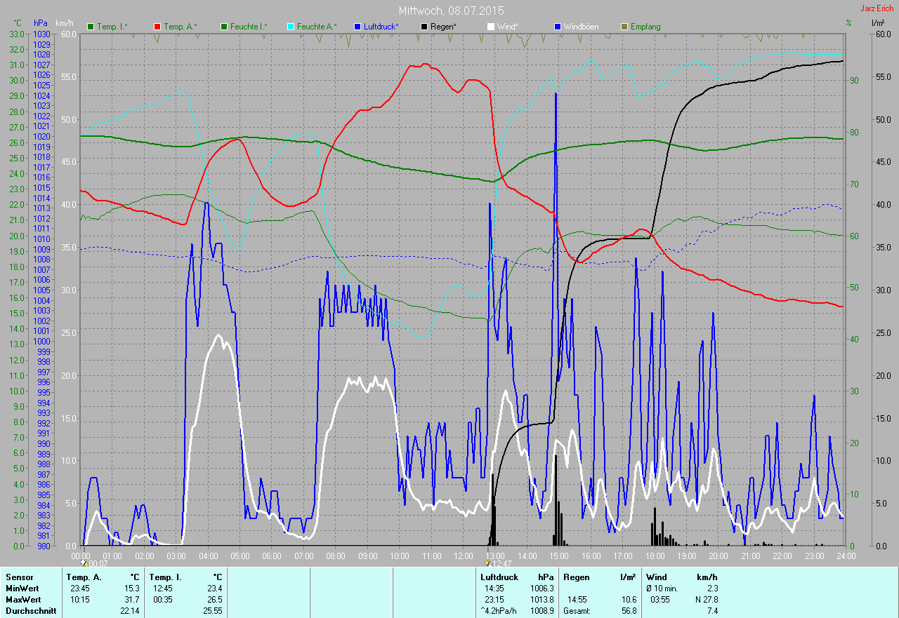899x618 pixels.
Task: Click the MinWert row label
Action: pyautogui.click(x=23, y=589)
